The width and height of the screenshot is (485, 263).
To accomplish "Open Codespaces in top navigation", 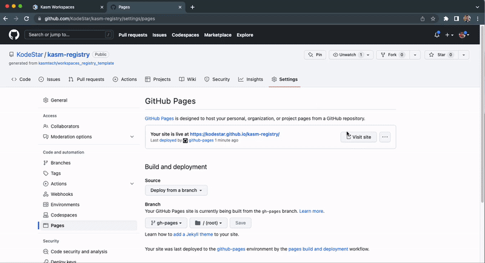I will [x=186, y=35].
